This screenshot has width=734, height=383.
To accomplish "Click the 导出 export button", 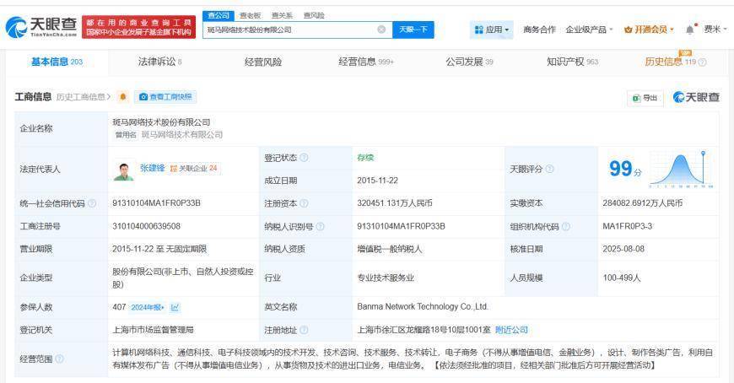I will (646, 98).
